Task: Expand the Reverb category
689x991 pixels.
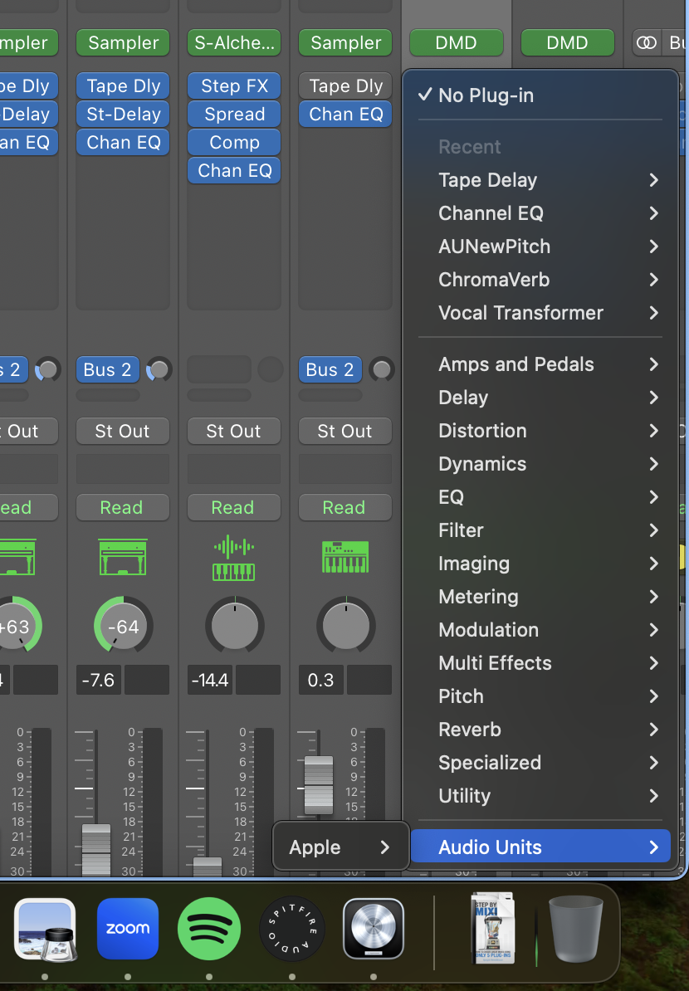Action: [540, 730]
